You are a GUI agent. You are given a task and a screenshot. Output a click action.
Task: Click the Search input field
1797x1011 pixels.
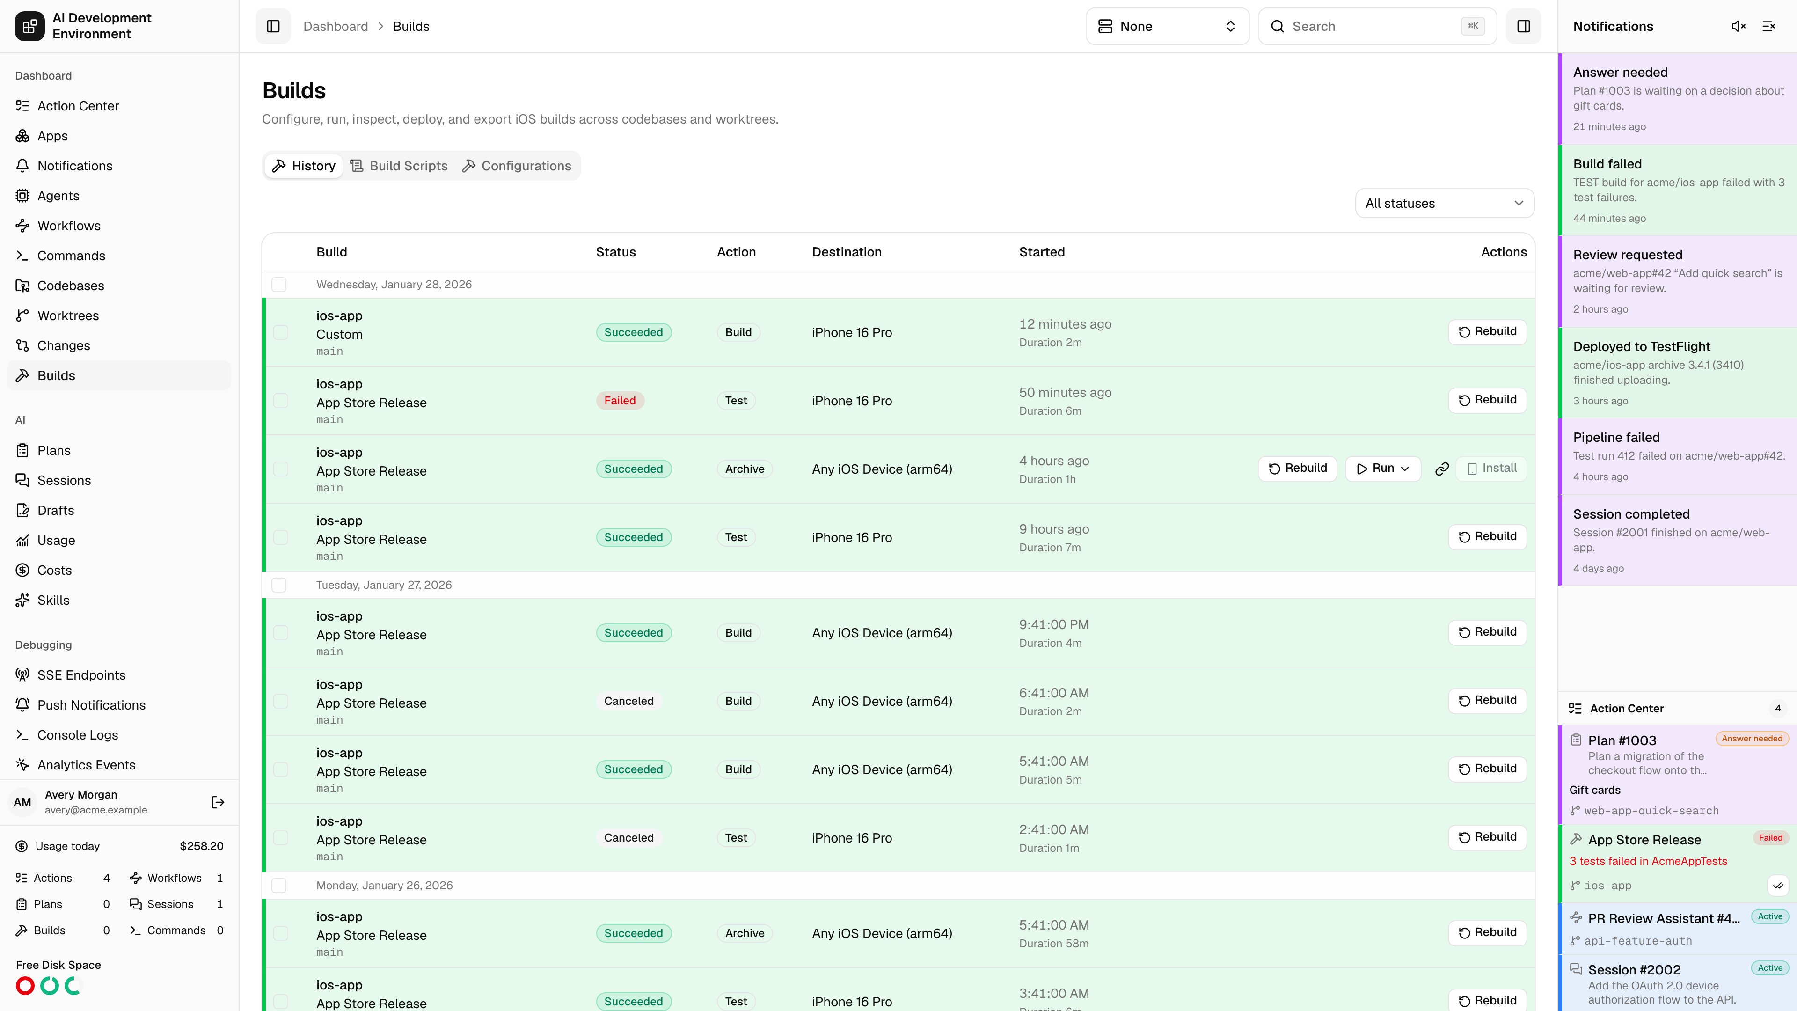1377,27
